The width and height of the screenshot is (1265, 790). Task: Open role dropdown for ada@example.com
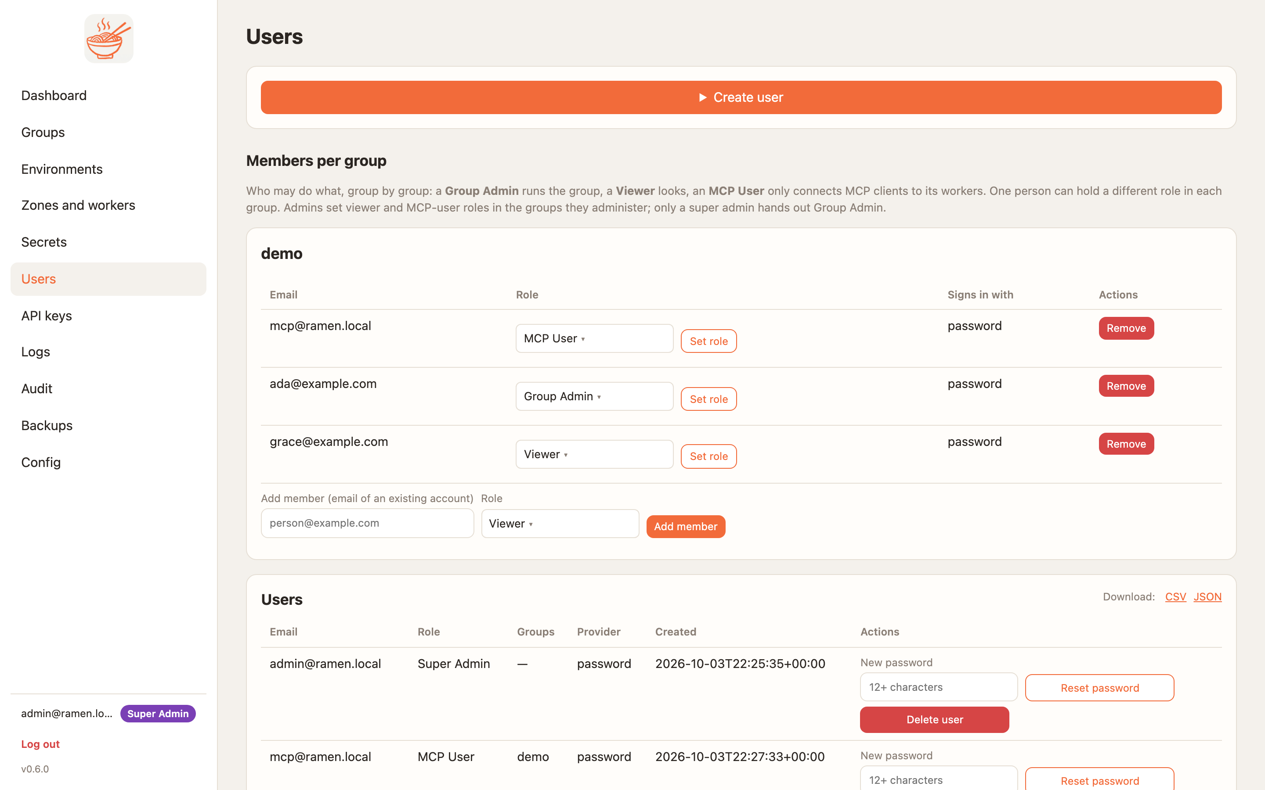tap(594, 397)
